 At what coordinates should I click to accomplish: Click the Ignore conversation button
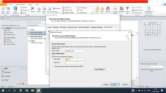pos(24,7)
